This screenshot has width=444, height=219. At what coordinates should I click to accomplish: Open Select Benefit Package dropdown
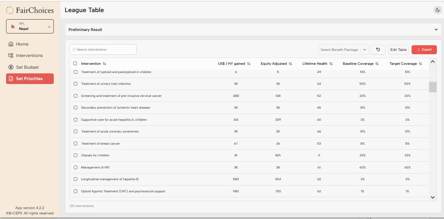click(x=343, y=49)
